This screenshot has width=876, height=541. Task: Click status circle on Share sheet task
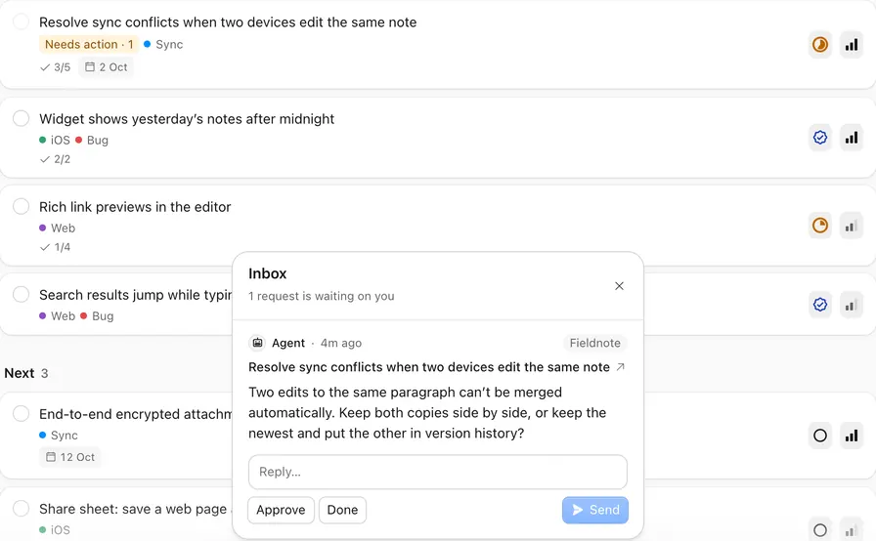coord(819,530)
